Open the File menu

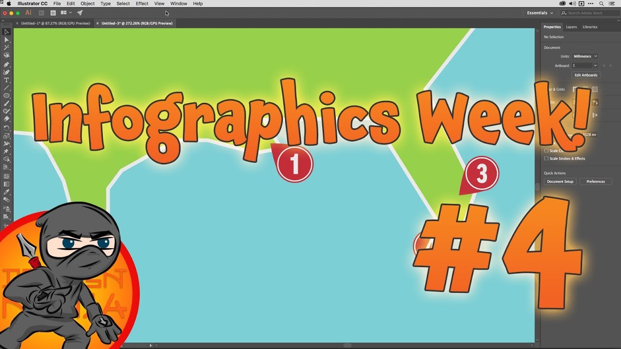57,3
